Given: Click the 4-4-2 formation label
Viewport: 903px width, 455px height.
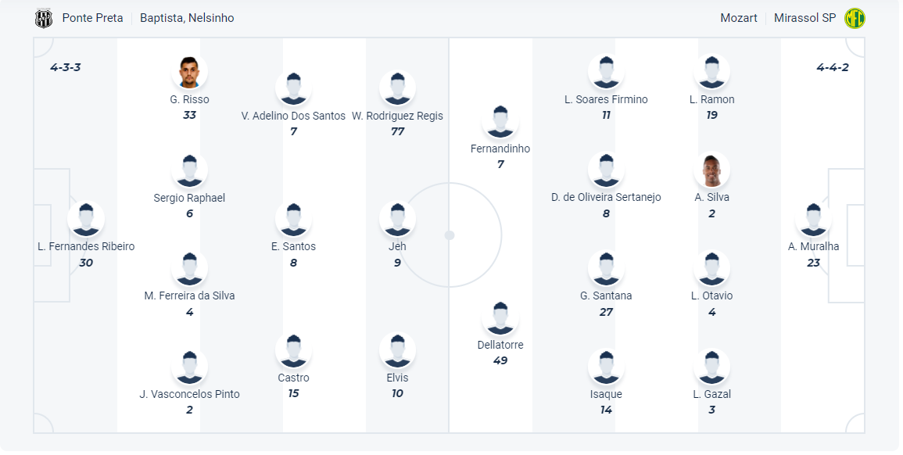Looking at the screenshot, I should tap(833, 67).
